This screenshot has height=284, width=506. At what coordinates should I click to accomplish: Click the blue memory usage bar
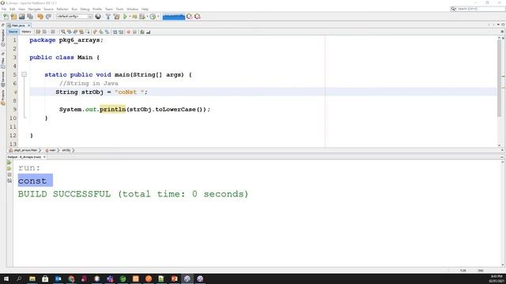174,17
